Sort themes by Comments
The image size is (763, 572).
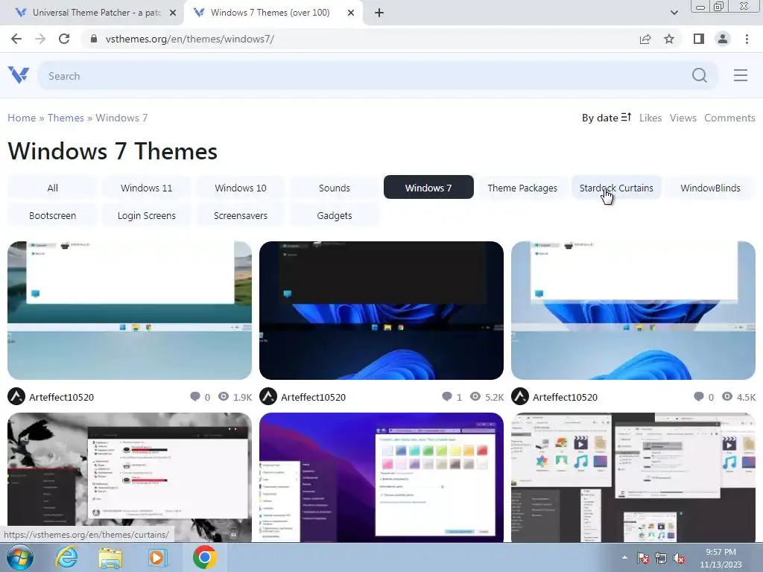[729, 118]
